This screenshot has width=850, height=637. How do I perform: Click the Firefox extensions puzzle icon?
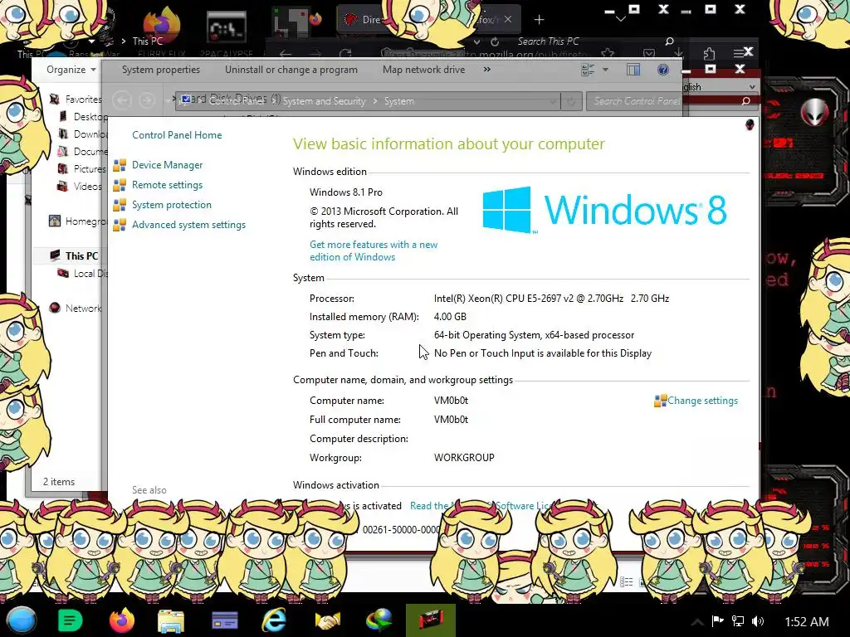pos(709,53)
